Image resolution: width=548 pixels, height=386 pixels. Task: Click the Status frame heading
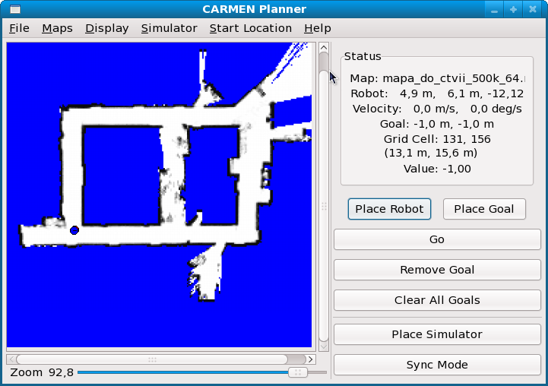(x=363, y=56)
